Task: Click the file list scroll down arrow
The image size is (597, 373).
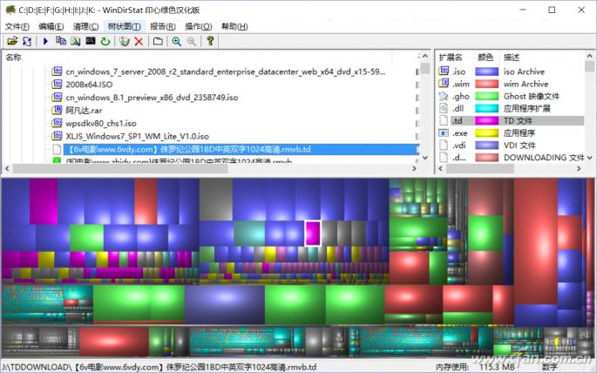Action: [425, 158]
